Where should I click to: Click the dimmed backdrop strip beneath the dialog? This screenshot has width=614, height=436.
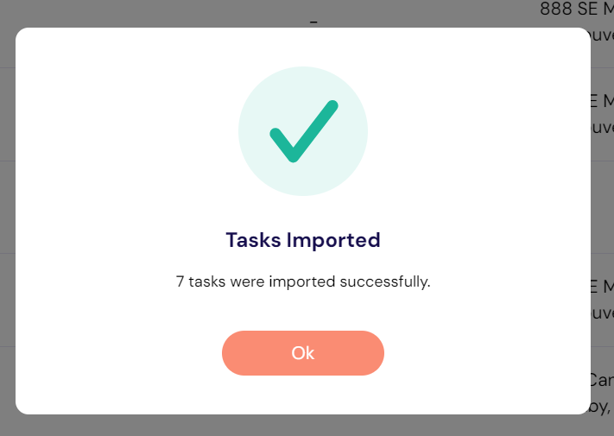(307, 426)
